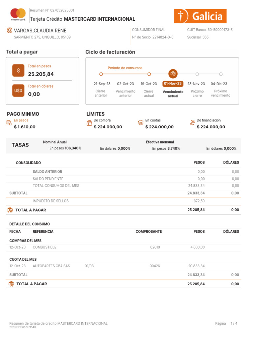Click the REFERENCIA column header
This screenshot has height=337, width=253.
43,231
